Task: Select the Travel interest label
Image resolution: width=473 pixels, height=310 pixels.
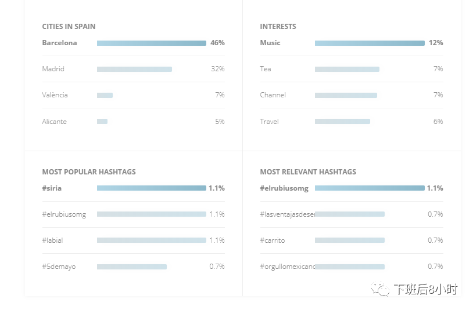Action: [269, 122]
